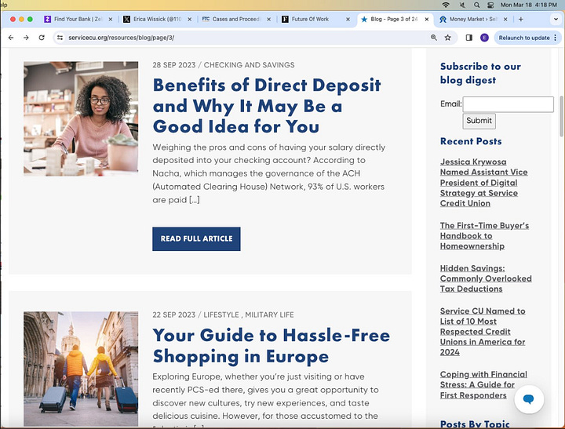Image resolution: width=565 pixels, height=429 pixels.
Task: Open Control Center in menu bar
Action: pos(490,5)
